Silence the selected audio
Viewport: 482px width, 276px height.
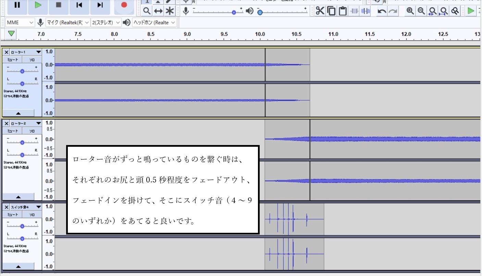pyautogui.click(x=366, y=11)
